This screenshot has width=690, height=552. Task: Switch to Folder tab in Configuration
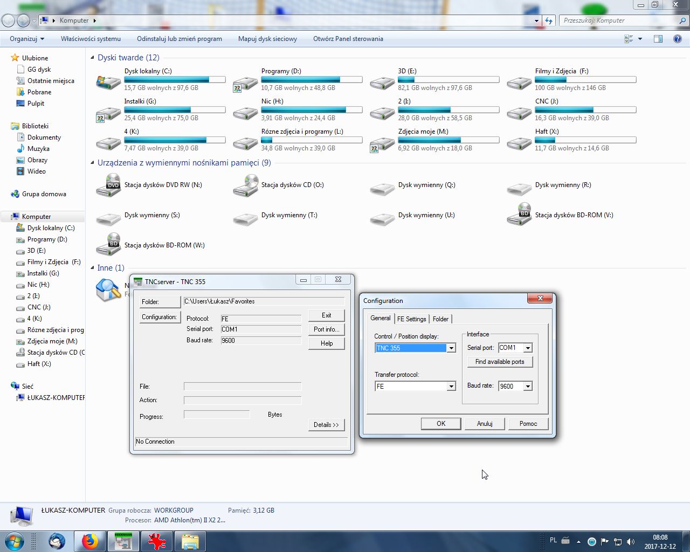pyautogui.click(x=440, y=319)
